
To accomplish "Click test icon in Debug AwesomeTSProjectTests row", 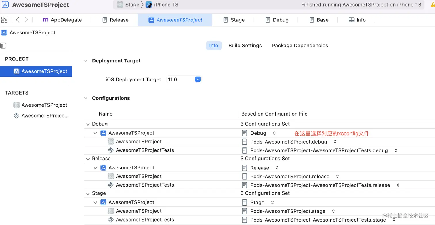I will [111, 150].
